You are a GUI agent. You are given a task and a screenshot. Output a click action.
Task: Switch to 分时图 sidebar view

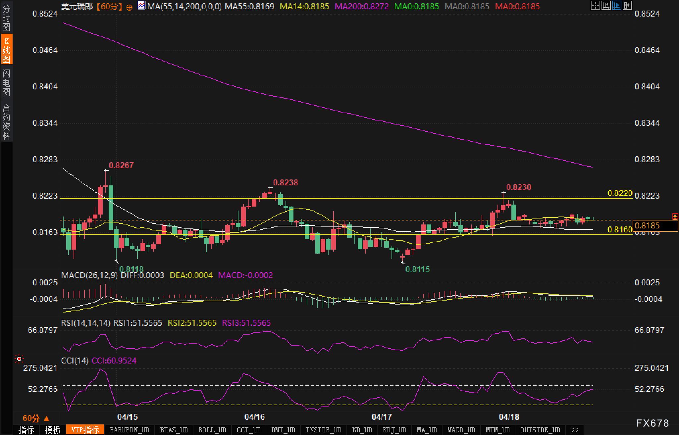point(6,18)
